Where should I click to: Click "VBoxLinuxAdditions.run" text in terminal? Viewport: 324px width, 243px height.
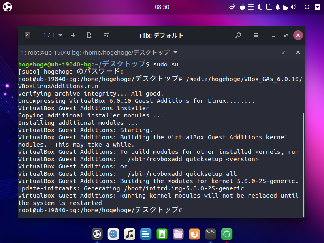pos(58,86)
